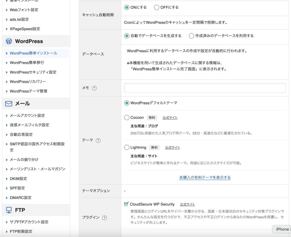Open Cocoon 公式サイト link
The image size is (291, 237).
point(170,118)
